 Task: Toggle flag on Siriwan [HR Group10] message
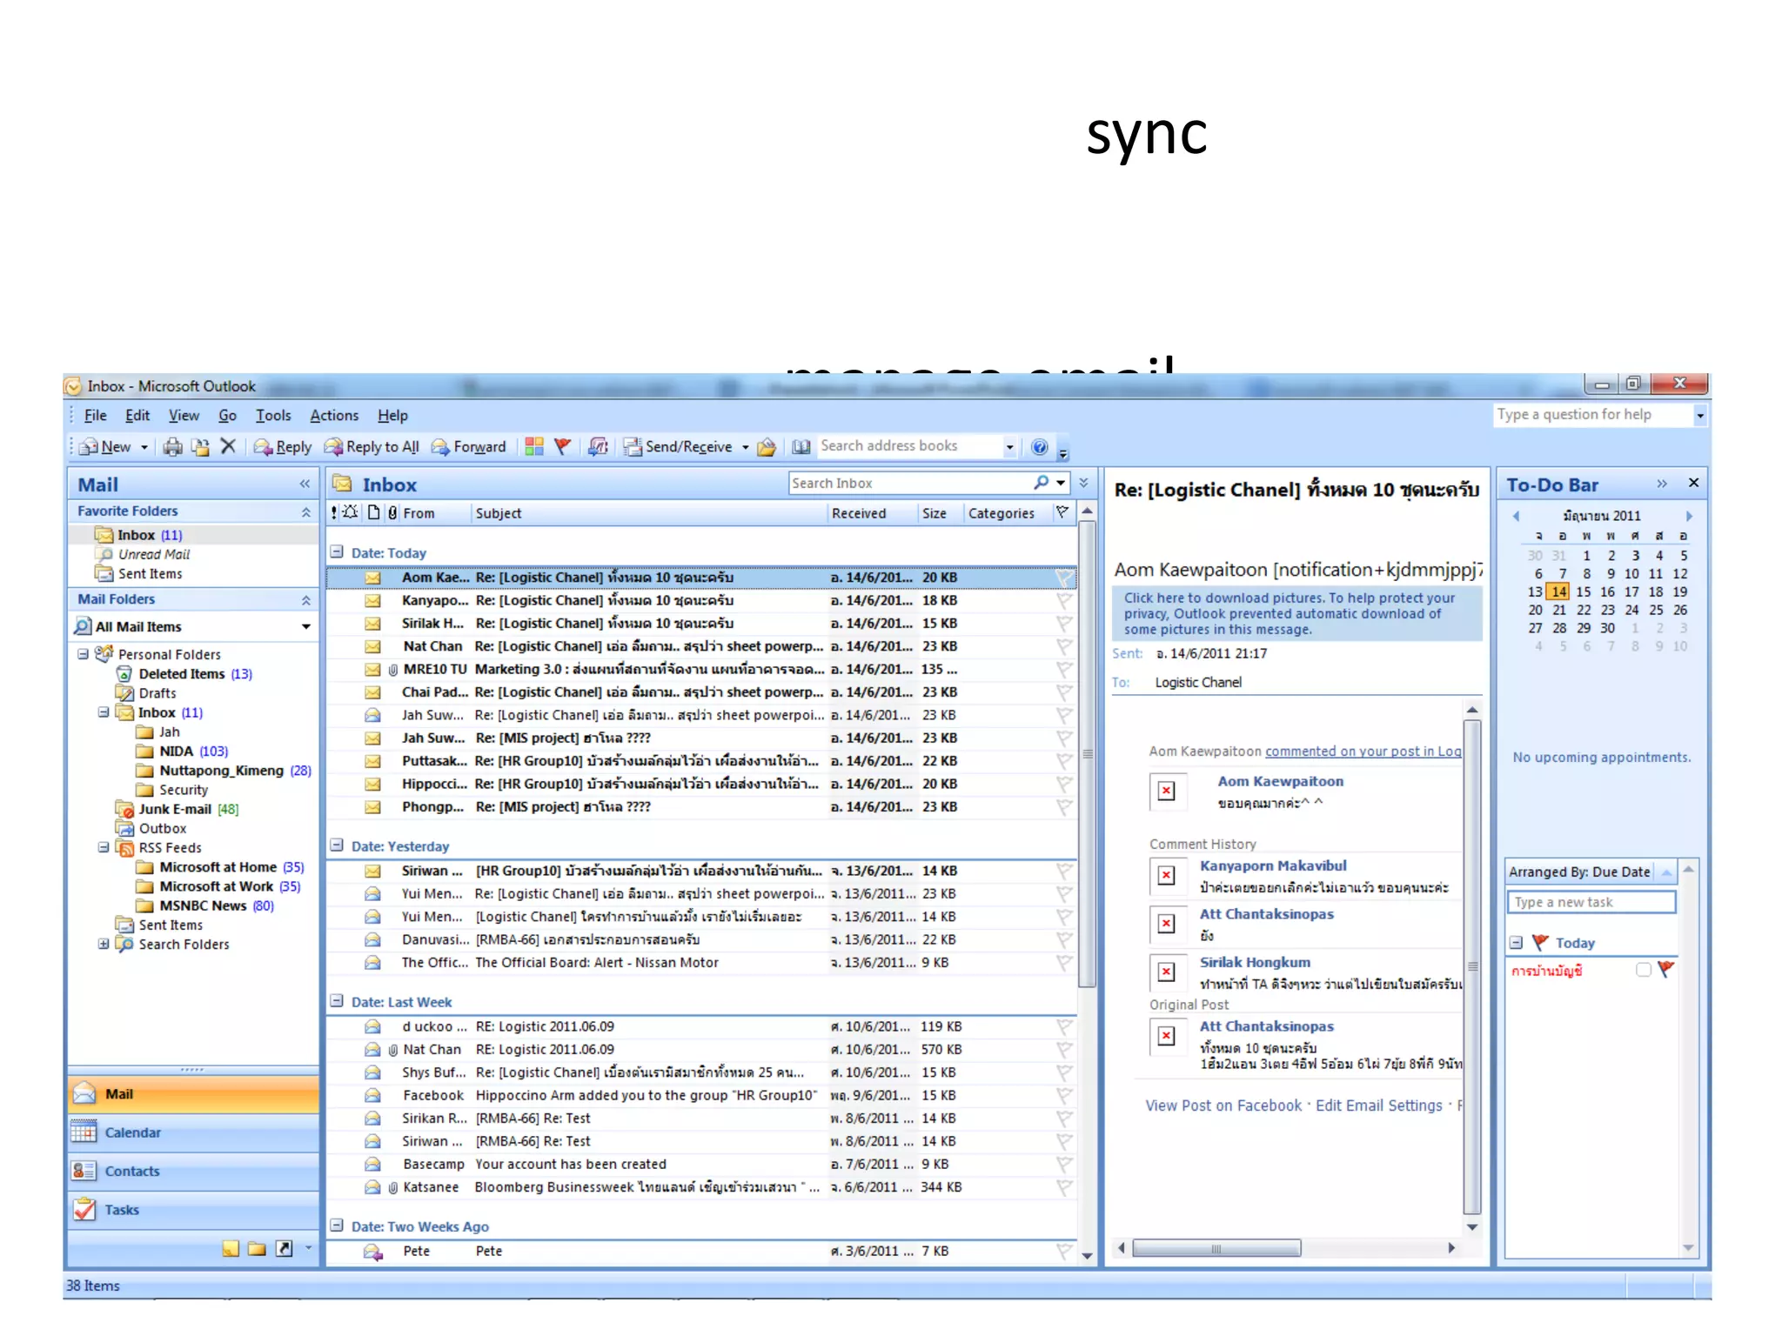click(1064, 871)
